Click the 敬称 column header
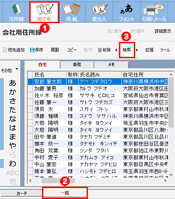The width and height of the screenshot is (175, 199). pos(73,75)
